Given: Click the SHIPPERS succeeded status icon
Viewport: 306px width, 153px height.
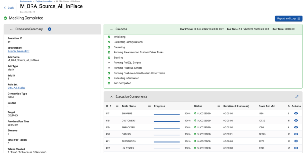Looking at the screenshot, I should click(195, 114).
